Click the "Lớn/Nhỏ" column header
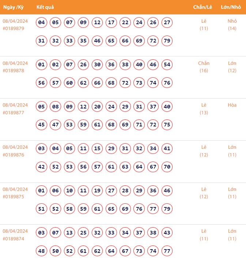Image resolution: width=246 pixels, height=262 pixels. pos(232,7)
